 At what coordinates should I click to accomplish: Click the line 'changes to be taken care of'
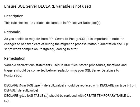click(x=66, y=44)
